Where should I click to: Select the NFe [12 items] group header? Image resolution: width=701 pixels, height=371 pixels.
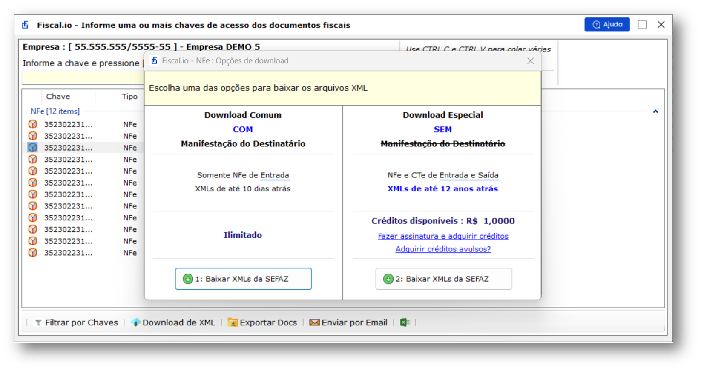55,111
